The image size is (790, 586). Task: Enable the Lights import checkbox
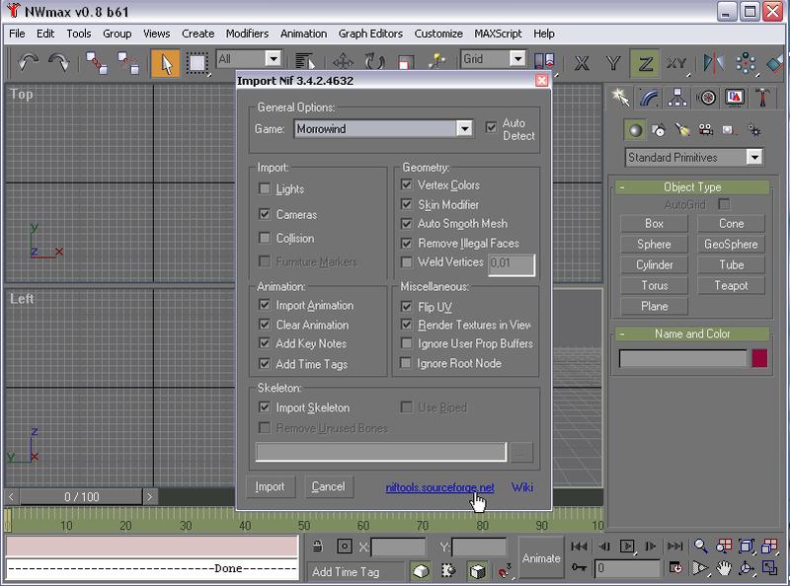264,188
